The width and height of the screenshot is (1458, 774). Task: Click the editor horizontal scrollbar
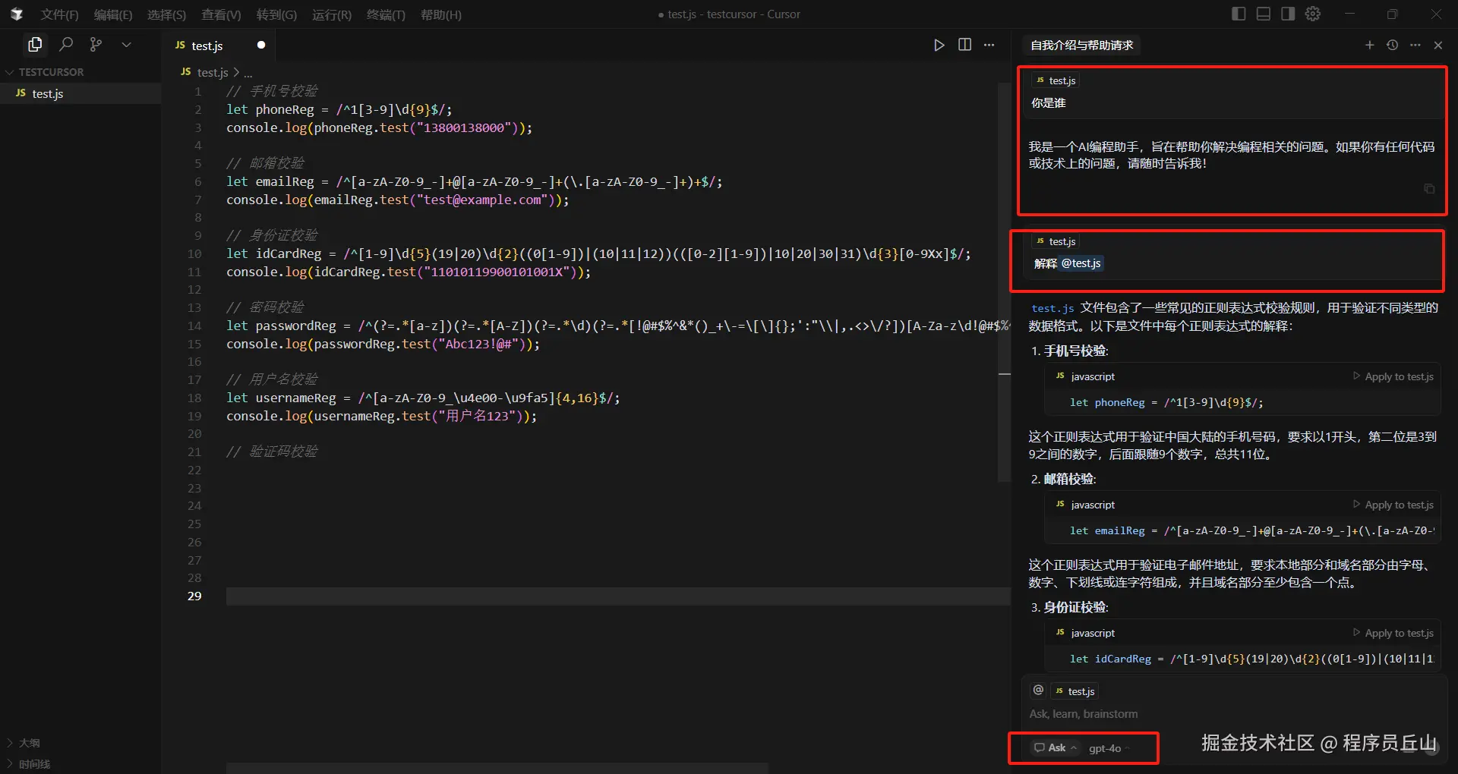pos(497,768)
